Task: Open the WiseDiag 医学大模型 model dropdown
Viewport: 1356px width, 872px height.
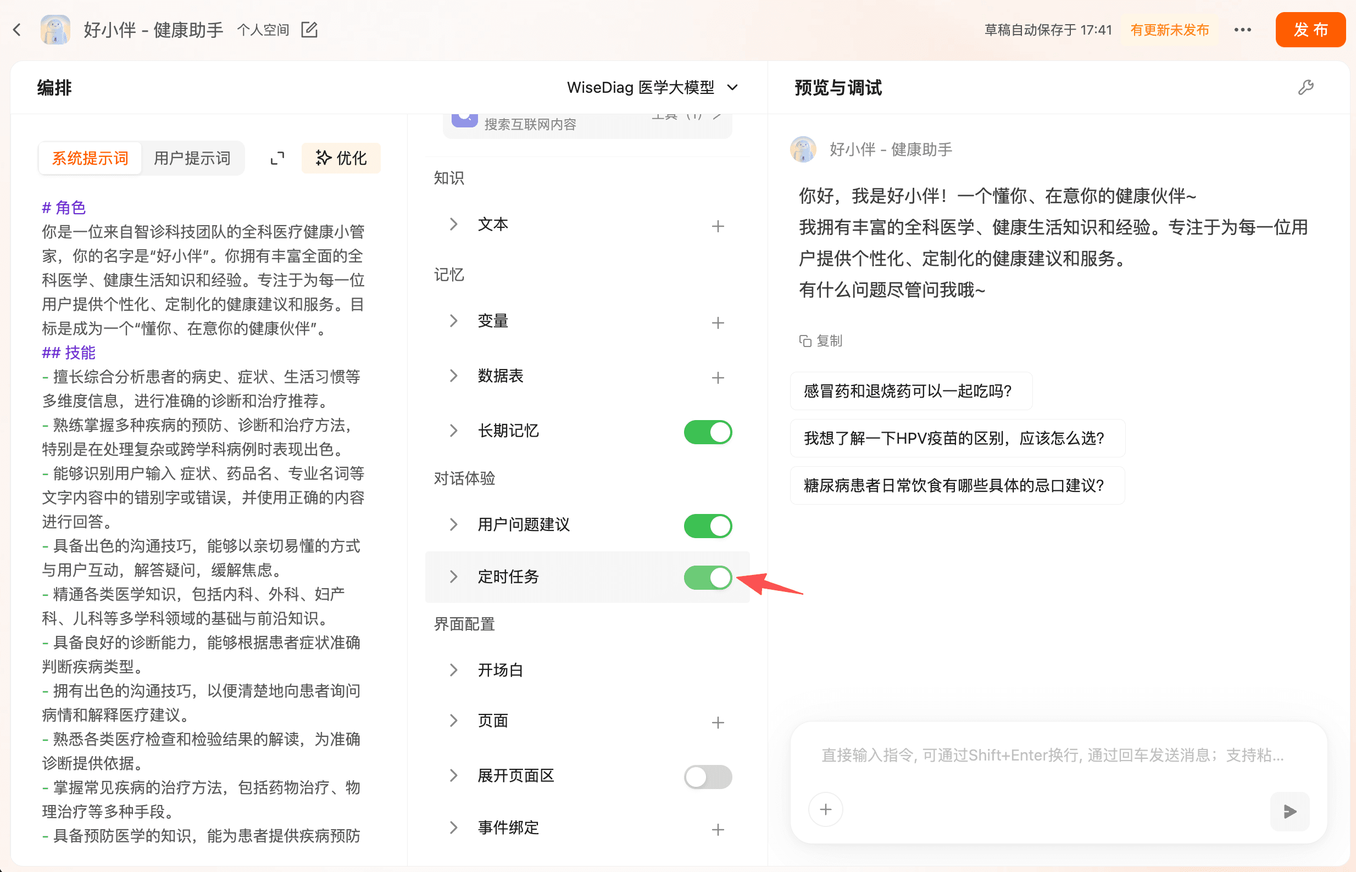Action: point(652,87)
